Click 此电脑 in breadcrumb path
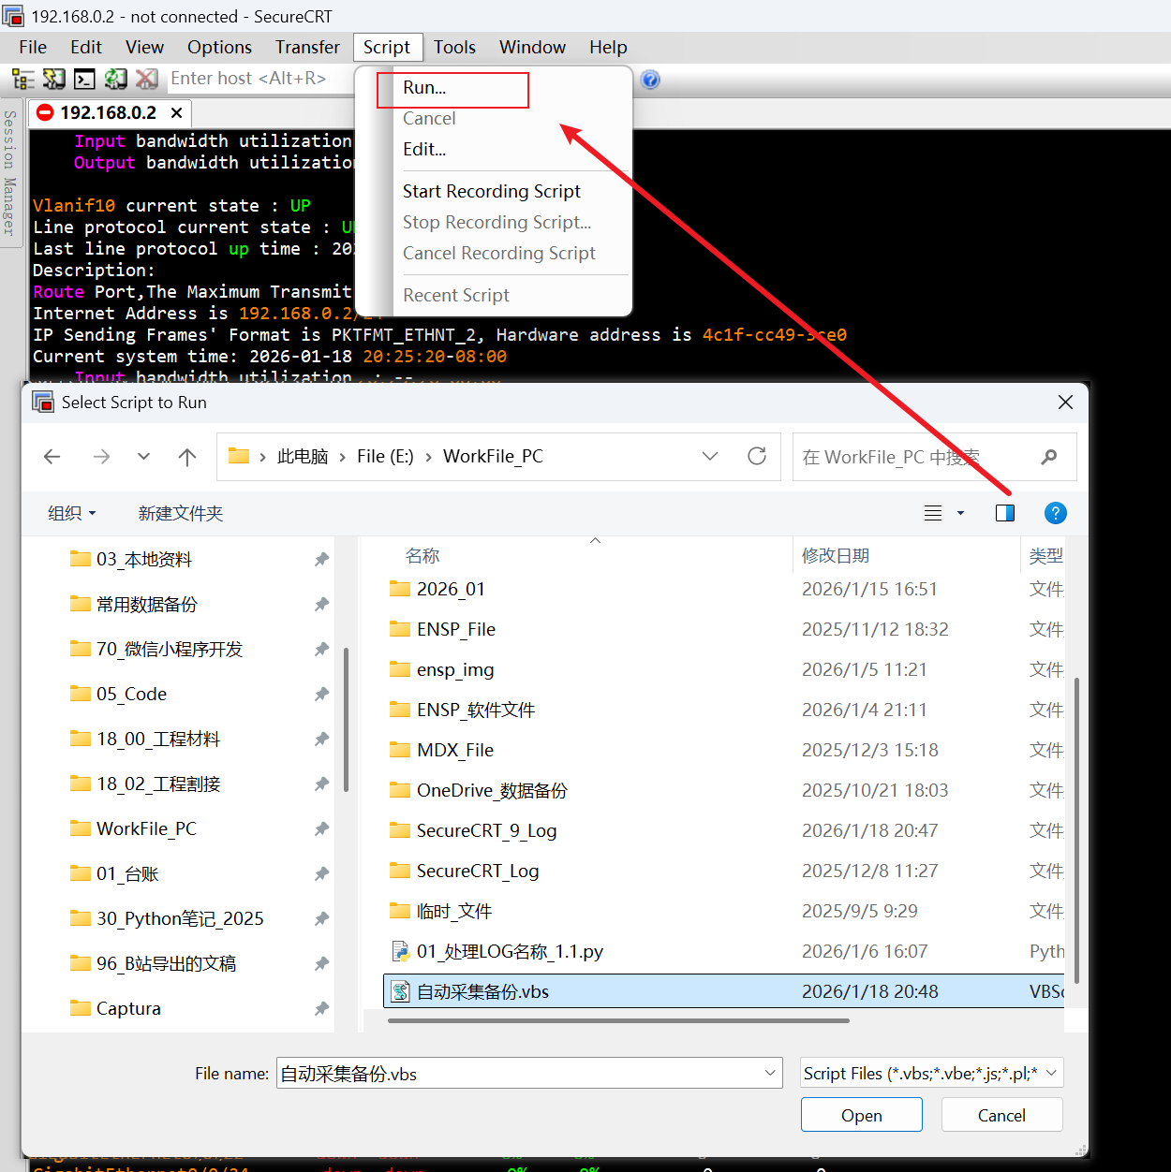This screenshot has height=1172, width=1171. [x=303, y=457]
